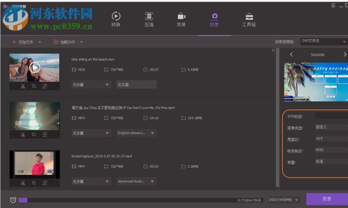Click the purple 刻录 burn button
This screenshot has width=348, height=208.
click(x=327, y=199)
